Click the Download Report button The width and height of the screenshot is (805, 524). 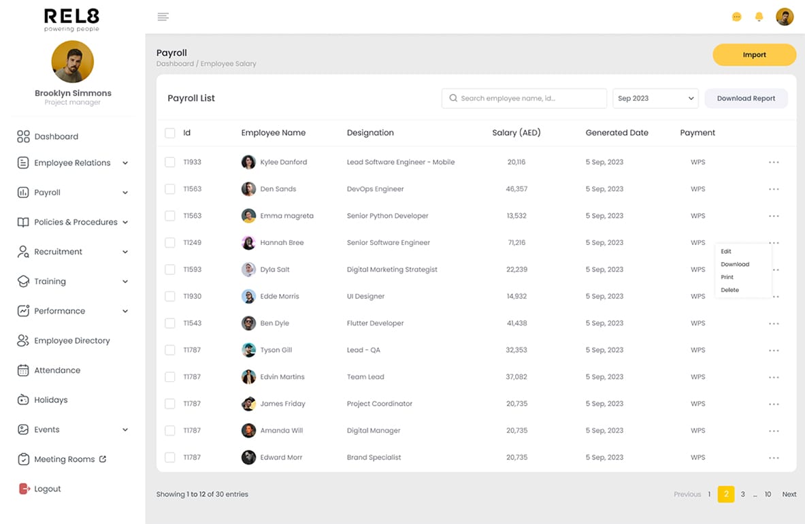(746, 99)
